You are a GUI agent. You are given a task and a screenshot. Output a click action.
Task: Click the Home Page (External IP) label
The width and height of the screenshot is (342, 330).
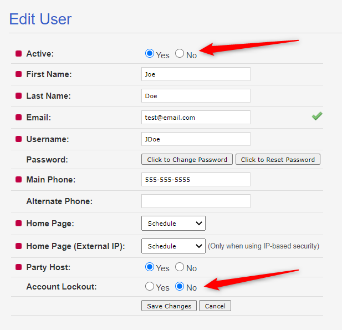coord(75,246)
